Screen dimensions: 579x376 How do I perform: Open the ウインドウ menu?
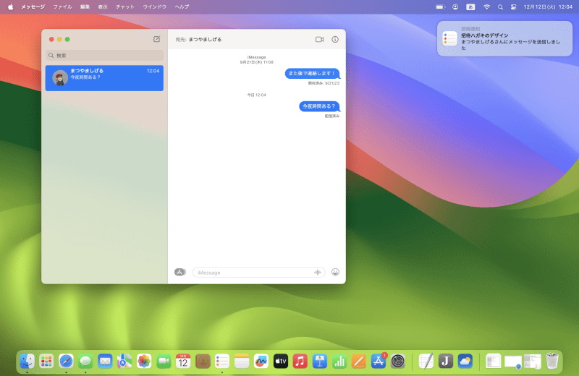pos(154,7)
